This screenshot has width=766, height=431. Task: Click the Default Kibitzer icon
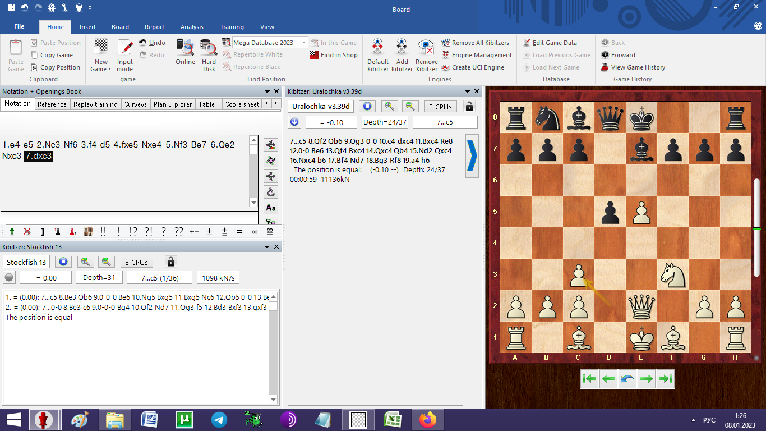[x=377, y=47]
